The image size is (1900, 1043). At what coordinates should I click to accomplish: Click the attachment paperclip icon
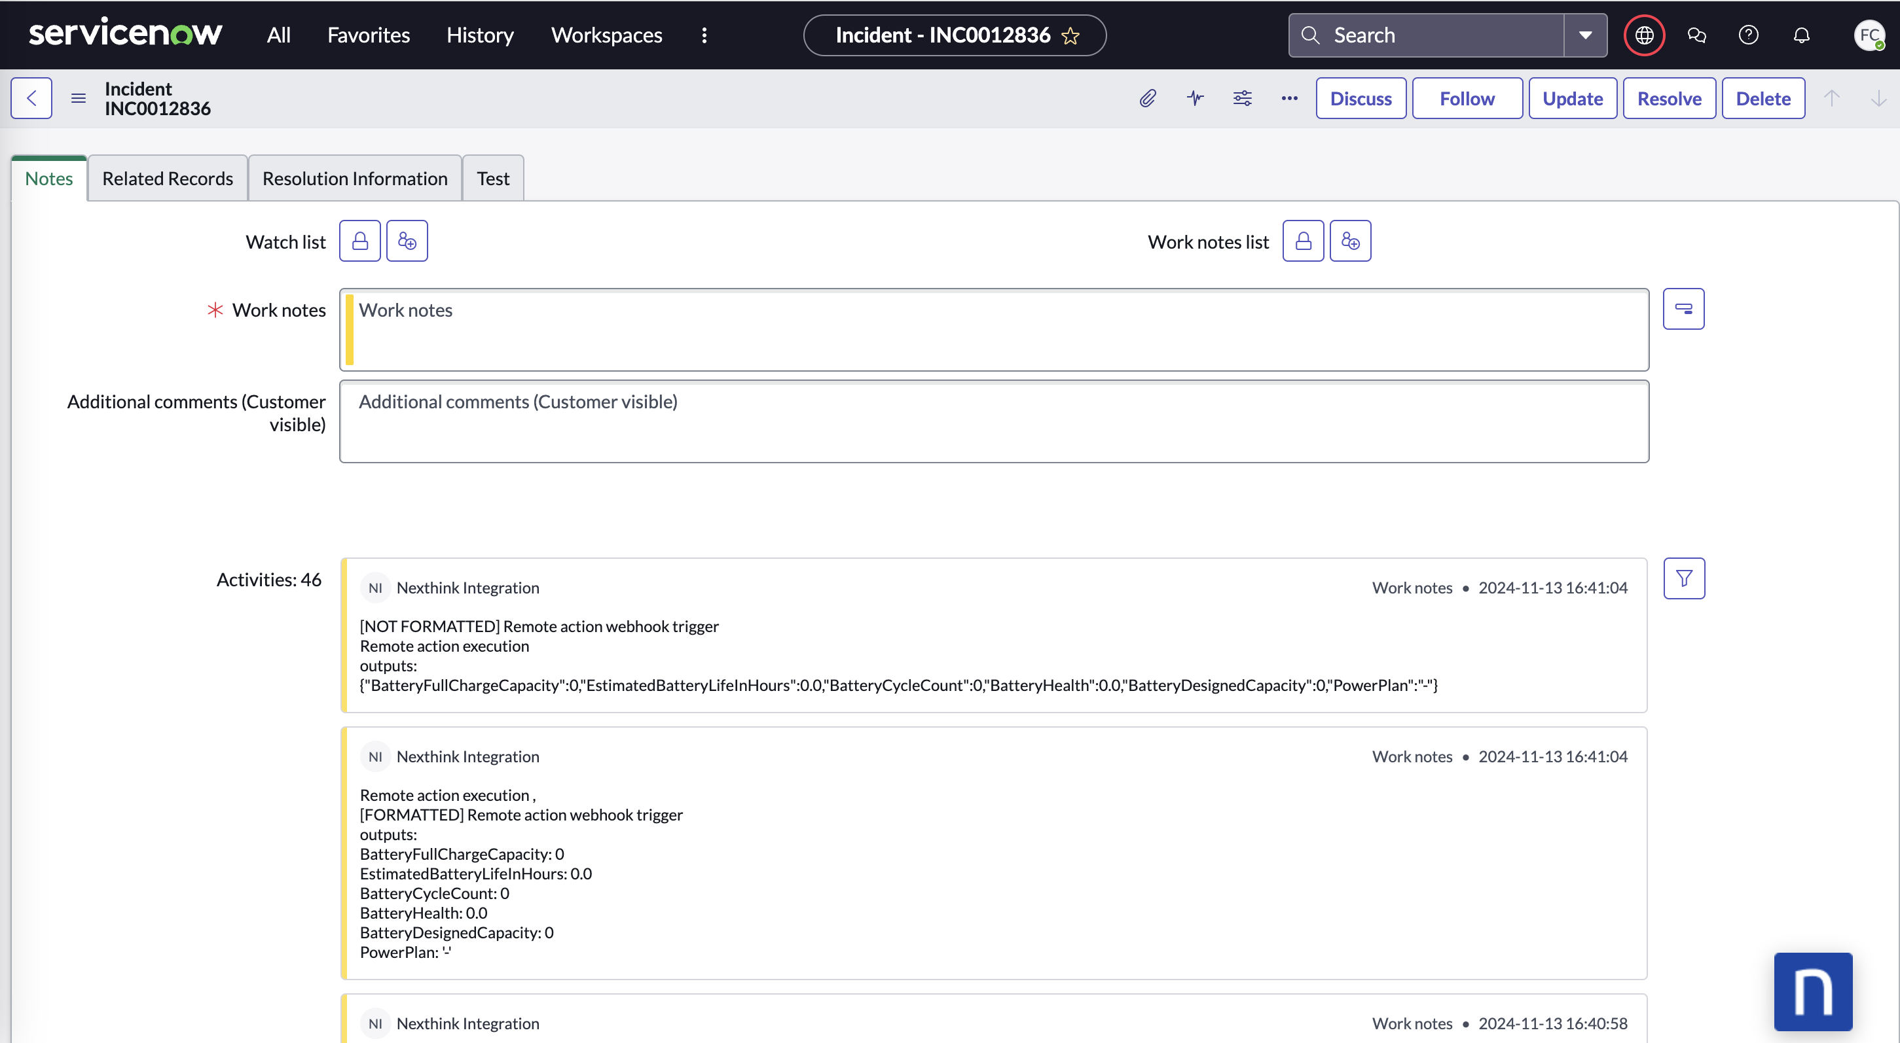click(x=1147, y=98)
